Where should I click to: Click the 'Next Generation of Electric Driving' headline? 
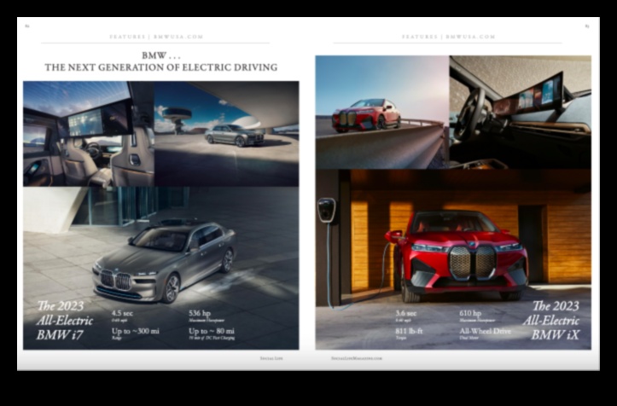click(160, 67)
